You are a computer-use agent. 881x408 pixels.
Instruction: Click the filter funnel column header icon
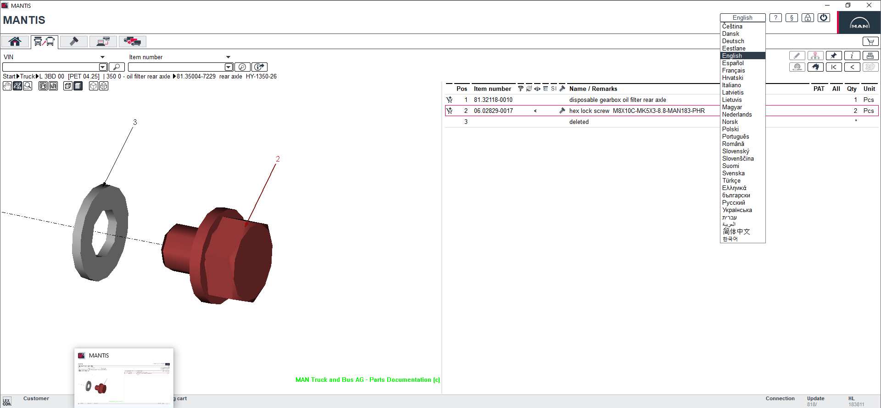point(520,89)
